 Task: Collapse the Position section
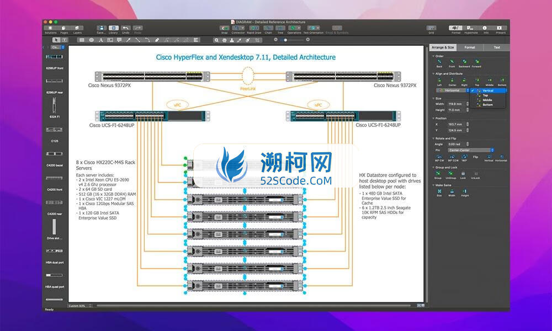coord(433,118)
